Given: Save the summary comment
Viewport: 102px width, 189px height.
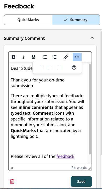Looking at the screenshot, I should click(x=81, y=182).
